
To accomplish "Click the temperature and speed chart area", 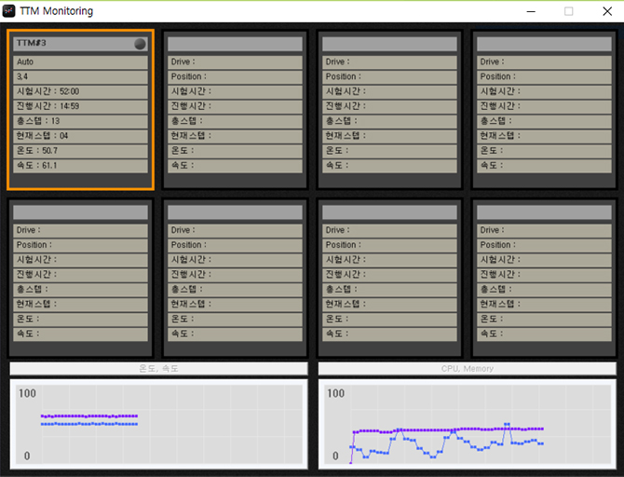I will (x=158, y=424).
